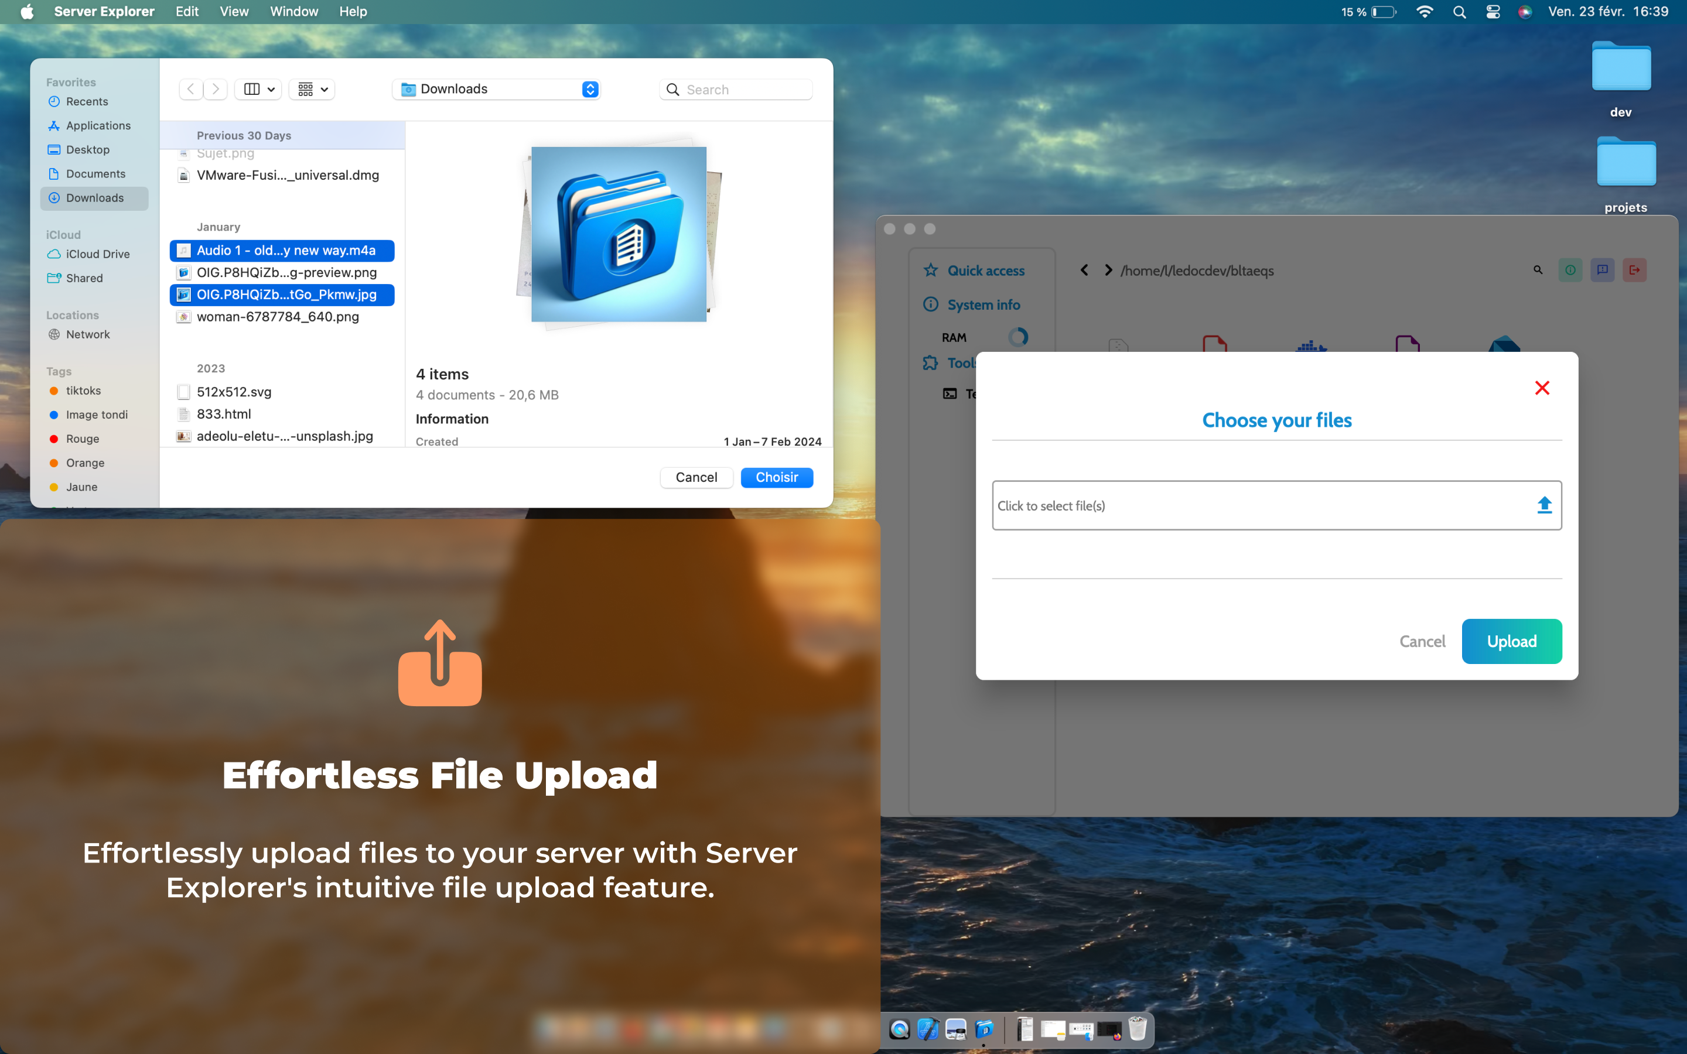Screen dimensions: 1687x1054
Task: Click Cancel in the Downloads file picker
Action: [696, 477]
